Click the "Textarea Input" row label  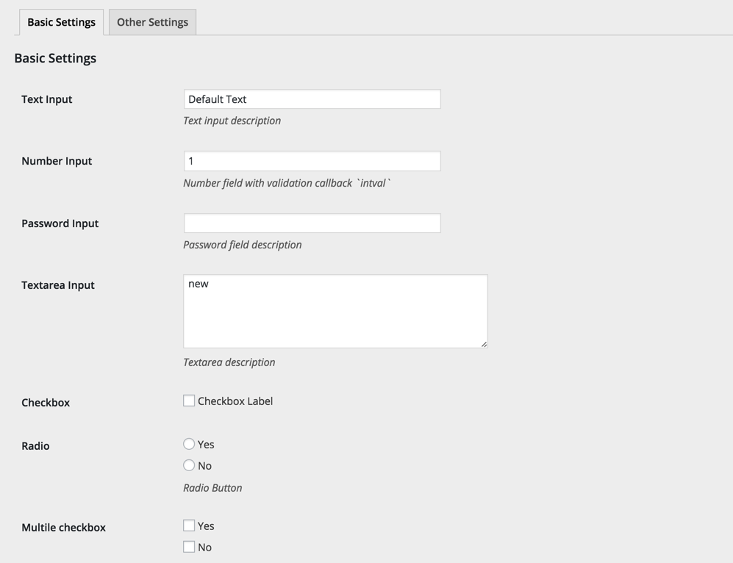[58, 285]
